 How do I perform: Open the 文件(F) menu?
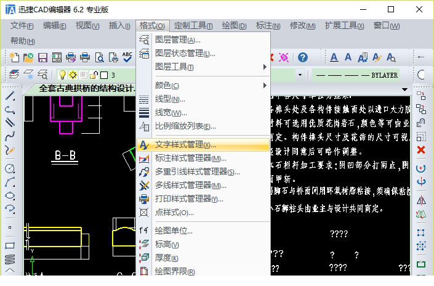pyautogui.click(x=22, y=26)
